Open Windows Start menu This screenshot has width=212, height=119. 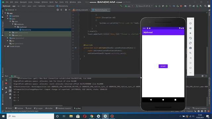point(3,116)
